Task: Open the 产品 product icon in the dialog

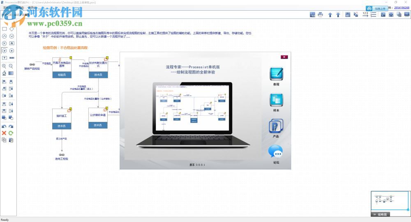Action: (x=276, y=126)
